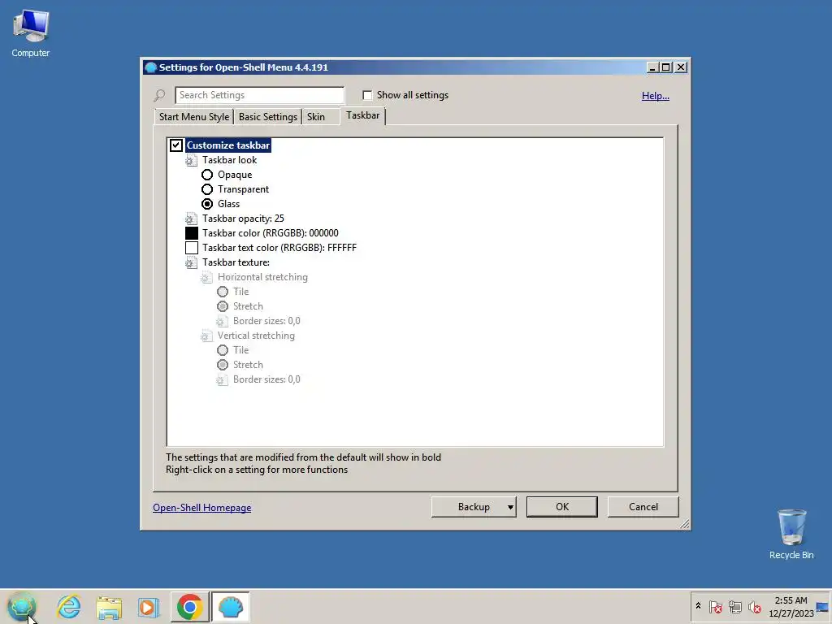Switch to the Skin tab
Image resolution: width=832 pixels, height=624 pixels.
coord(316,117)
